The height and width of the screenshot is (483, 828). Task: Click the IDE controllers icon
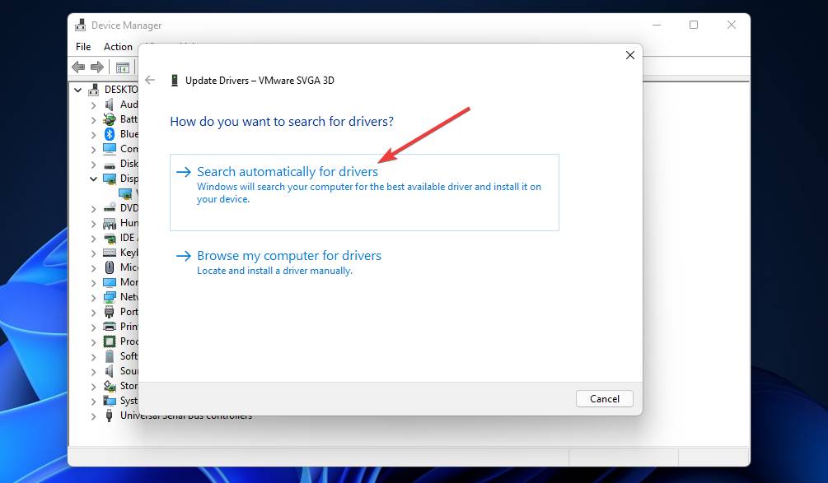pos(110,238)
